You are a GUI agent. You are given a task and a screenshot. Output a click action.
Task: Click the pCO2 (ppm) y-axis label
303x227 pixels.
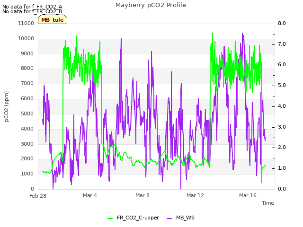[7, 106]
